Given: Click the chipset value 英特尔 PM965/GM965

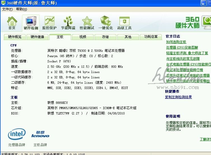Looking at the screenshot, I should click(92, 108).
